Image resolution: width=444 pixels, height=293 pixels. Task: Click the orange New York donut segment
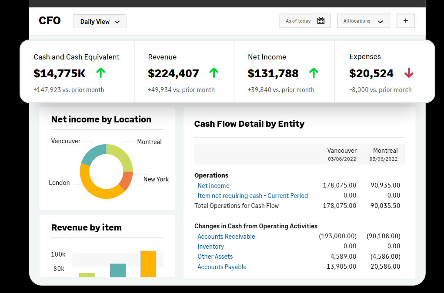127,181
